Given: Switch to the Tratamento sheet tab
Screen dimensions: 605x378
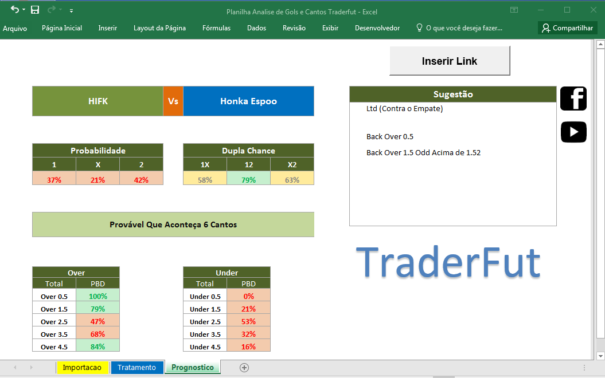Looking at the screenshot, I should (136, 367).
